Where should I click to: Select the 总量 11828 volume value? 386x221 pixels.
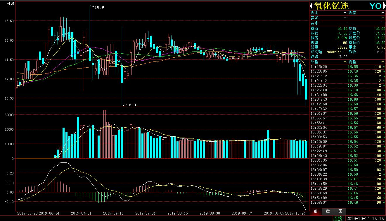click(x=342, y=47)
